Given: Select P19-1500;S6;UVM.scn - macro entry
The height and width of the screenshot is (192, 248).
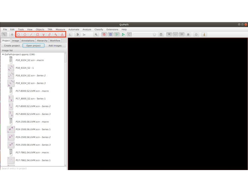Looking at the screenshot, I should click(32, 122).
